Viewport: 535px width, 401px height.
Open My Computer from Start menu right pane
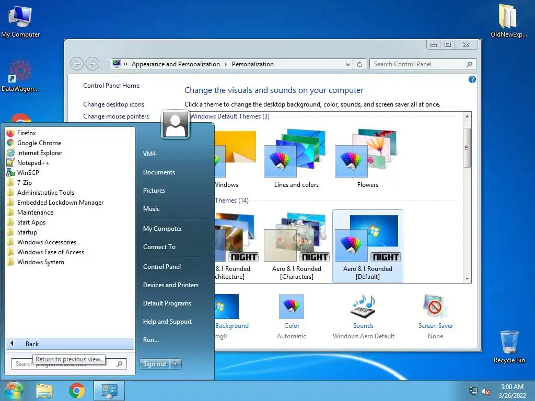pos(162,229)
